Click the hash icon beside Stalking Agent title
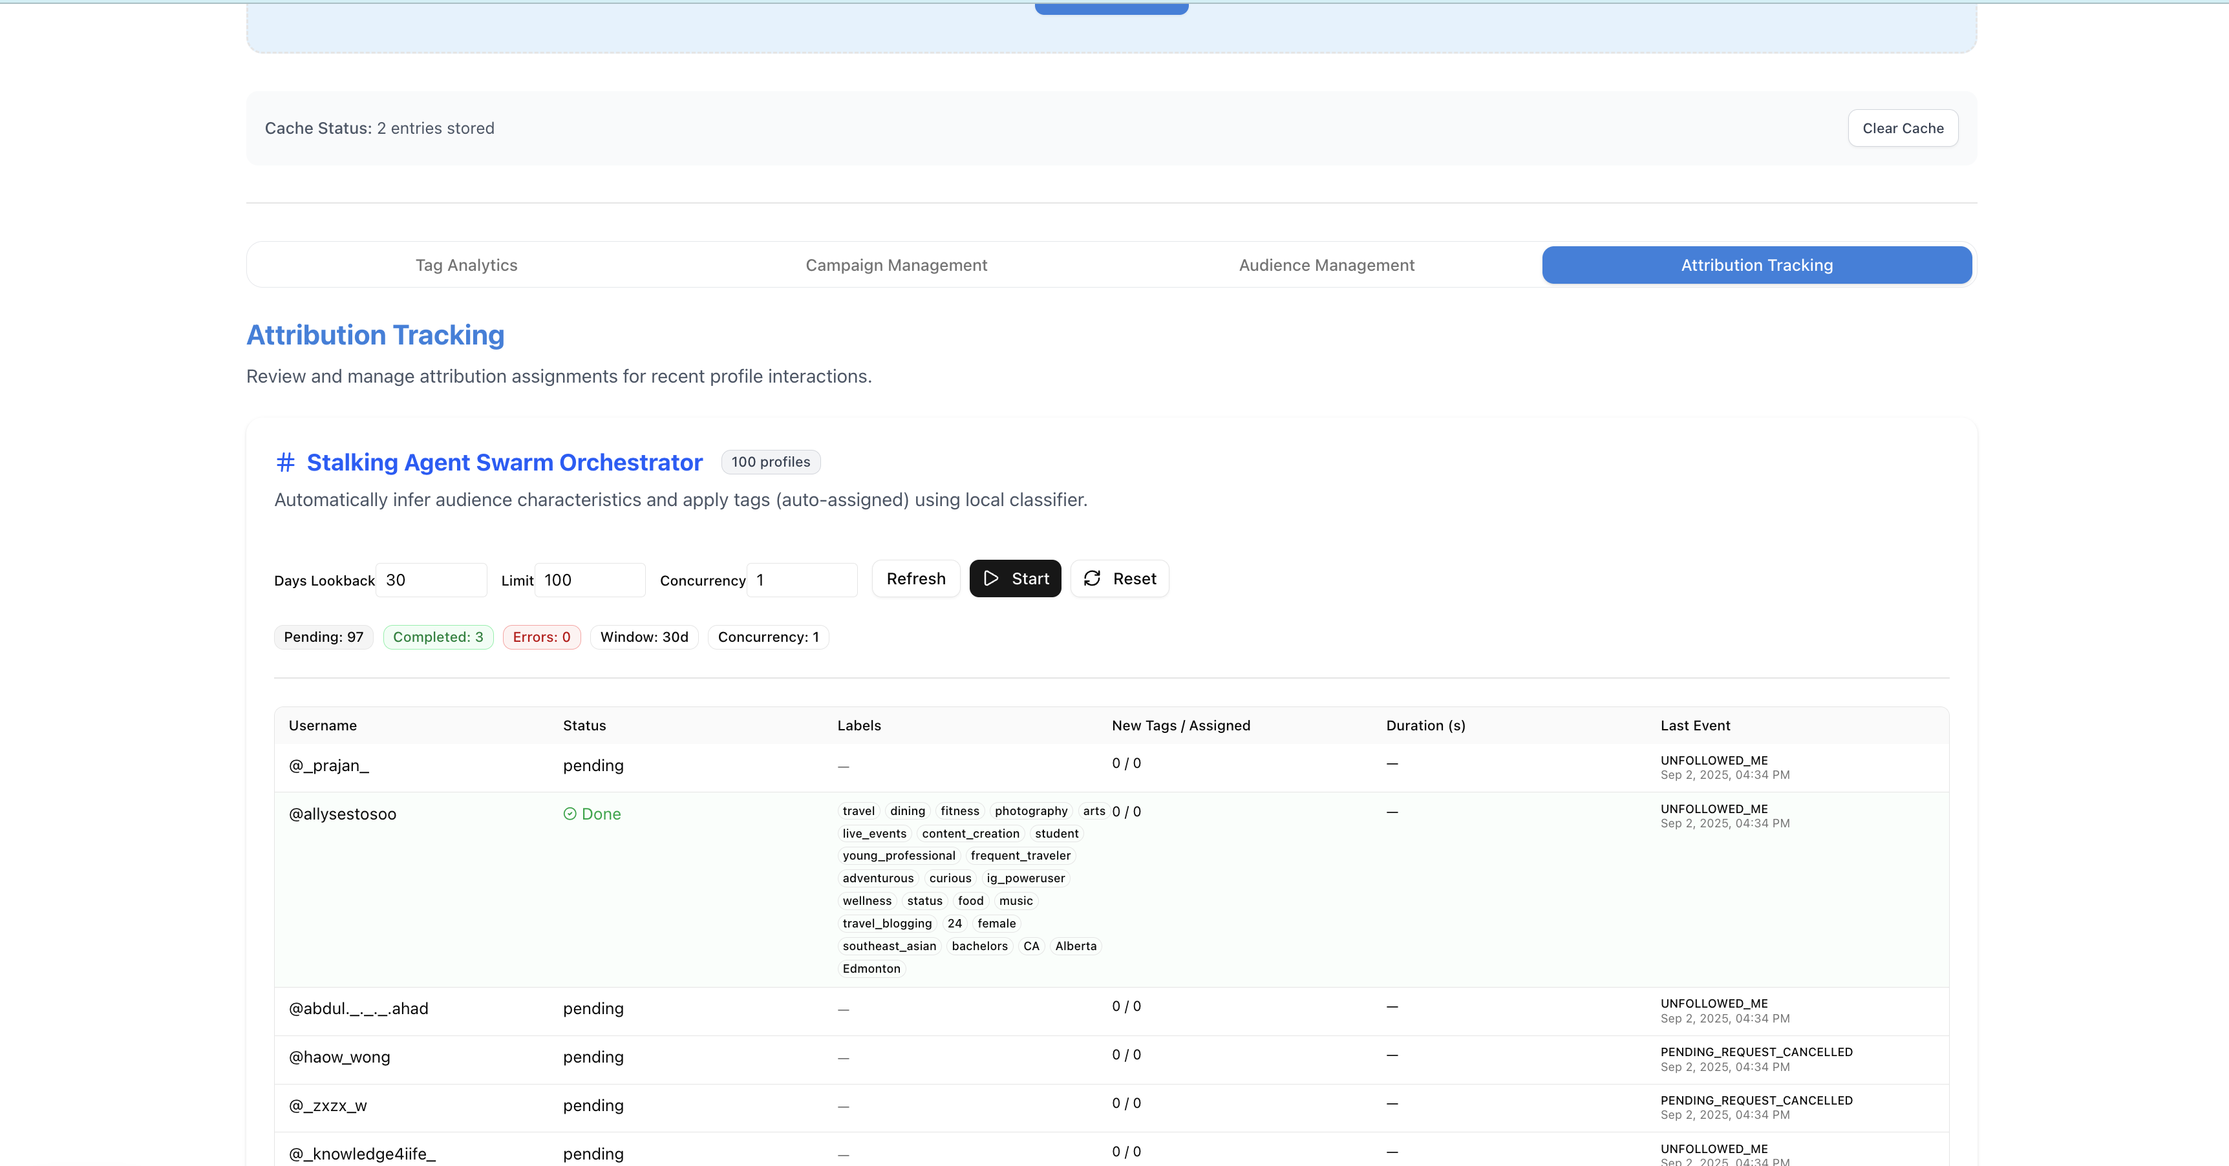2229x1166 pixels. pyautogui.click(x=284, y=463)
